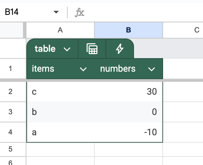This screenshot has width=203, height=165.
Task: Select column C header
Action: tap(183, 30)
